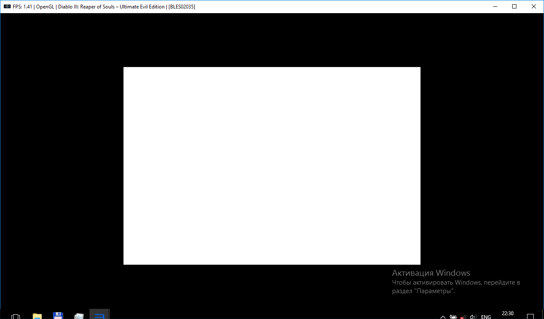Viewport: 544px width, 319px height.
Task: Click the RPCS3 icon in the title bar
Action: pos(7,7)
